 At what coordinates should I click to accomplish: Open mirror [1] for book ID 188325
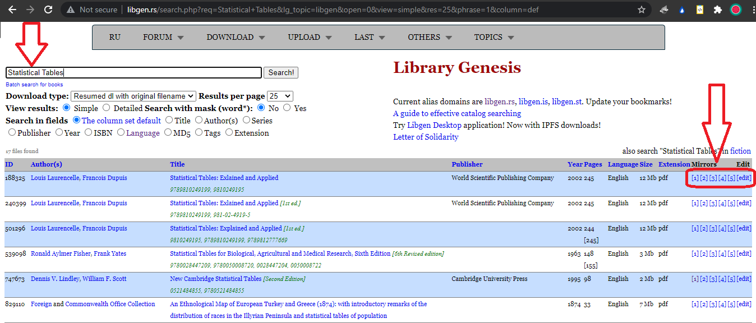coord(695,178)
